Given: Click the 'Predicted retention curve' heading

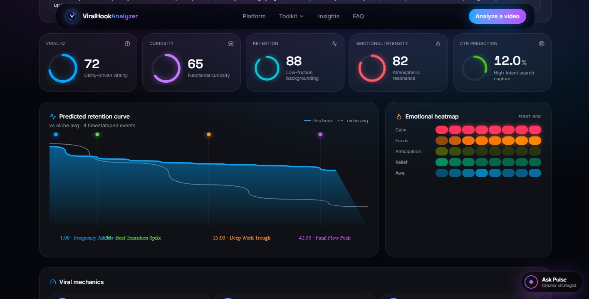Looking at the screenshot, I should pyautogui.click(x=94, y=116).
